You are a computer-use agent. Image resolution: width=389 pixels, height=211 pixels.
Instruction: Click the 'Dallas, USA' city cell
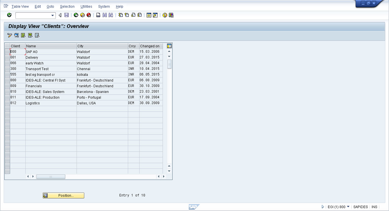[x=102, y=103]
